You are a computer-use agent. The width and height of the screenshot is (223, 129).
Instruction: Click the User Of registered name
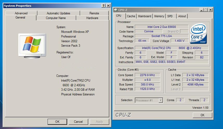tap(66, 57)
